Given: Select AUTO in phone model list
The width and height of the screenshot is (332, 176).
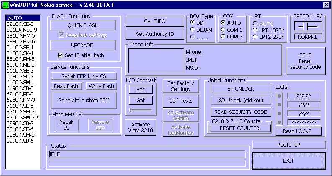Looking at the screenshot, I should (23, 18).
